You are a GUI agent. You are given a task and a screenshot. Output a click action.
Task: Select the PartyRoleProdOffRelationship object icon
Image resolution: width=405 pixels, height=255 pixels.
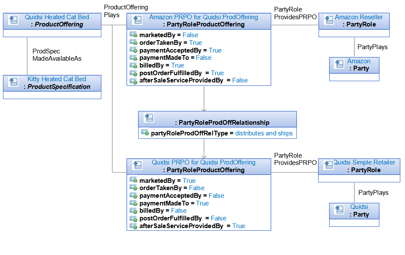149,118
